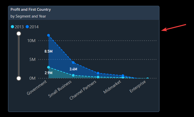The height and width of the screenshot is (117, 194).
Task: Select the 2014 Government data point
Action: (48, 35)
